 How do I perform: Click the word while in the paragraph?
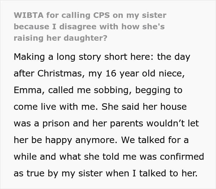pos(25,157)
